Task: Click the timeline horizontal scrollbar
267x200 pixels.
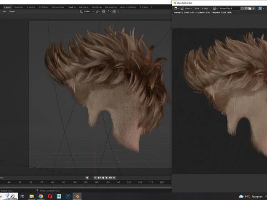Action: 86,187
